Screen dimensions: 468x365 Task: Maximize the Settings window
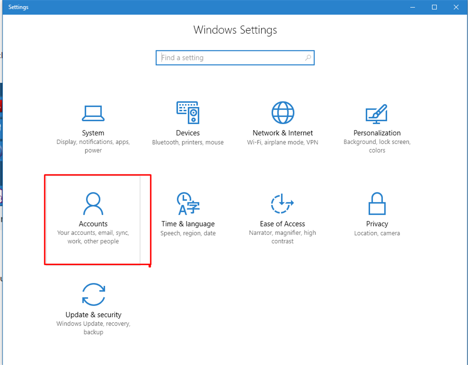(434, 7)
